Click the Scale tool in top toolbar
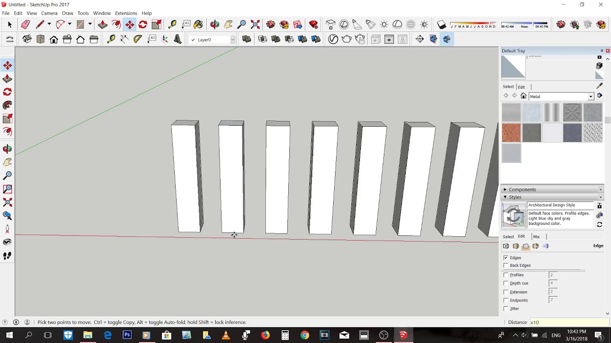 [x=156, y=24]
